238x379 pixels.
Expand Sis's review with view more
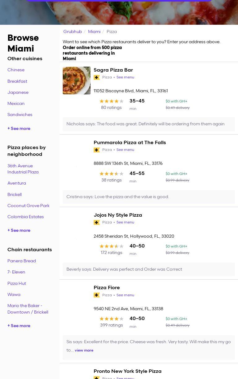coord(84,350)
